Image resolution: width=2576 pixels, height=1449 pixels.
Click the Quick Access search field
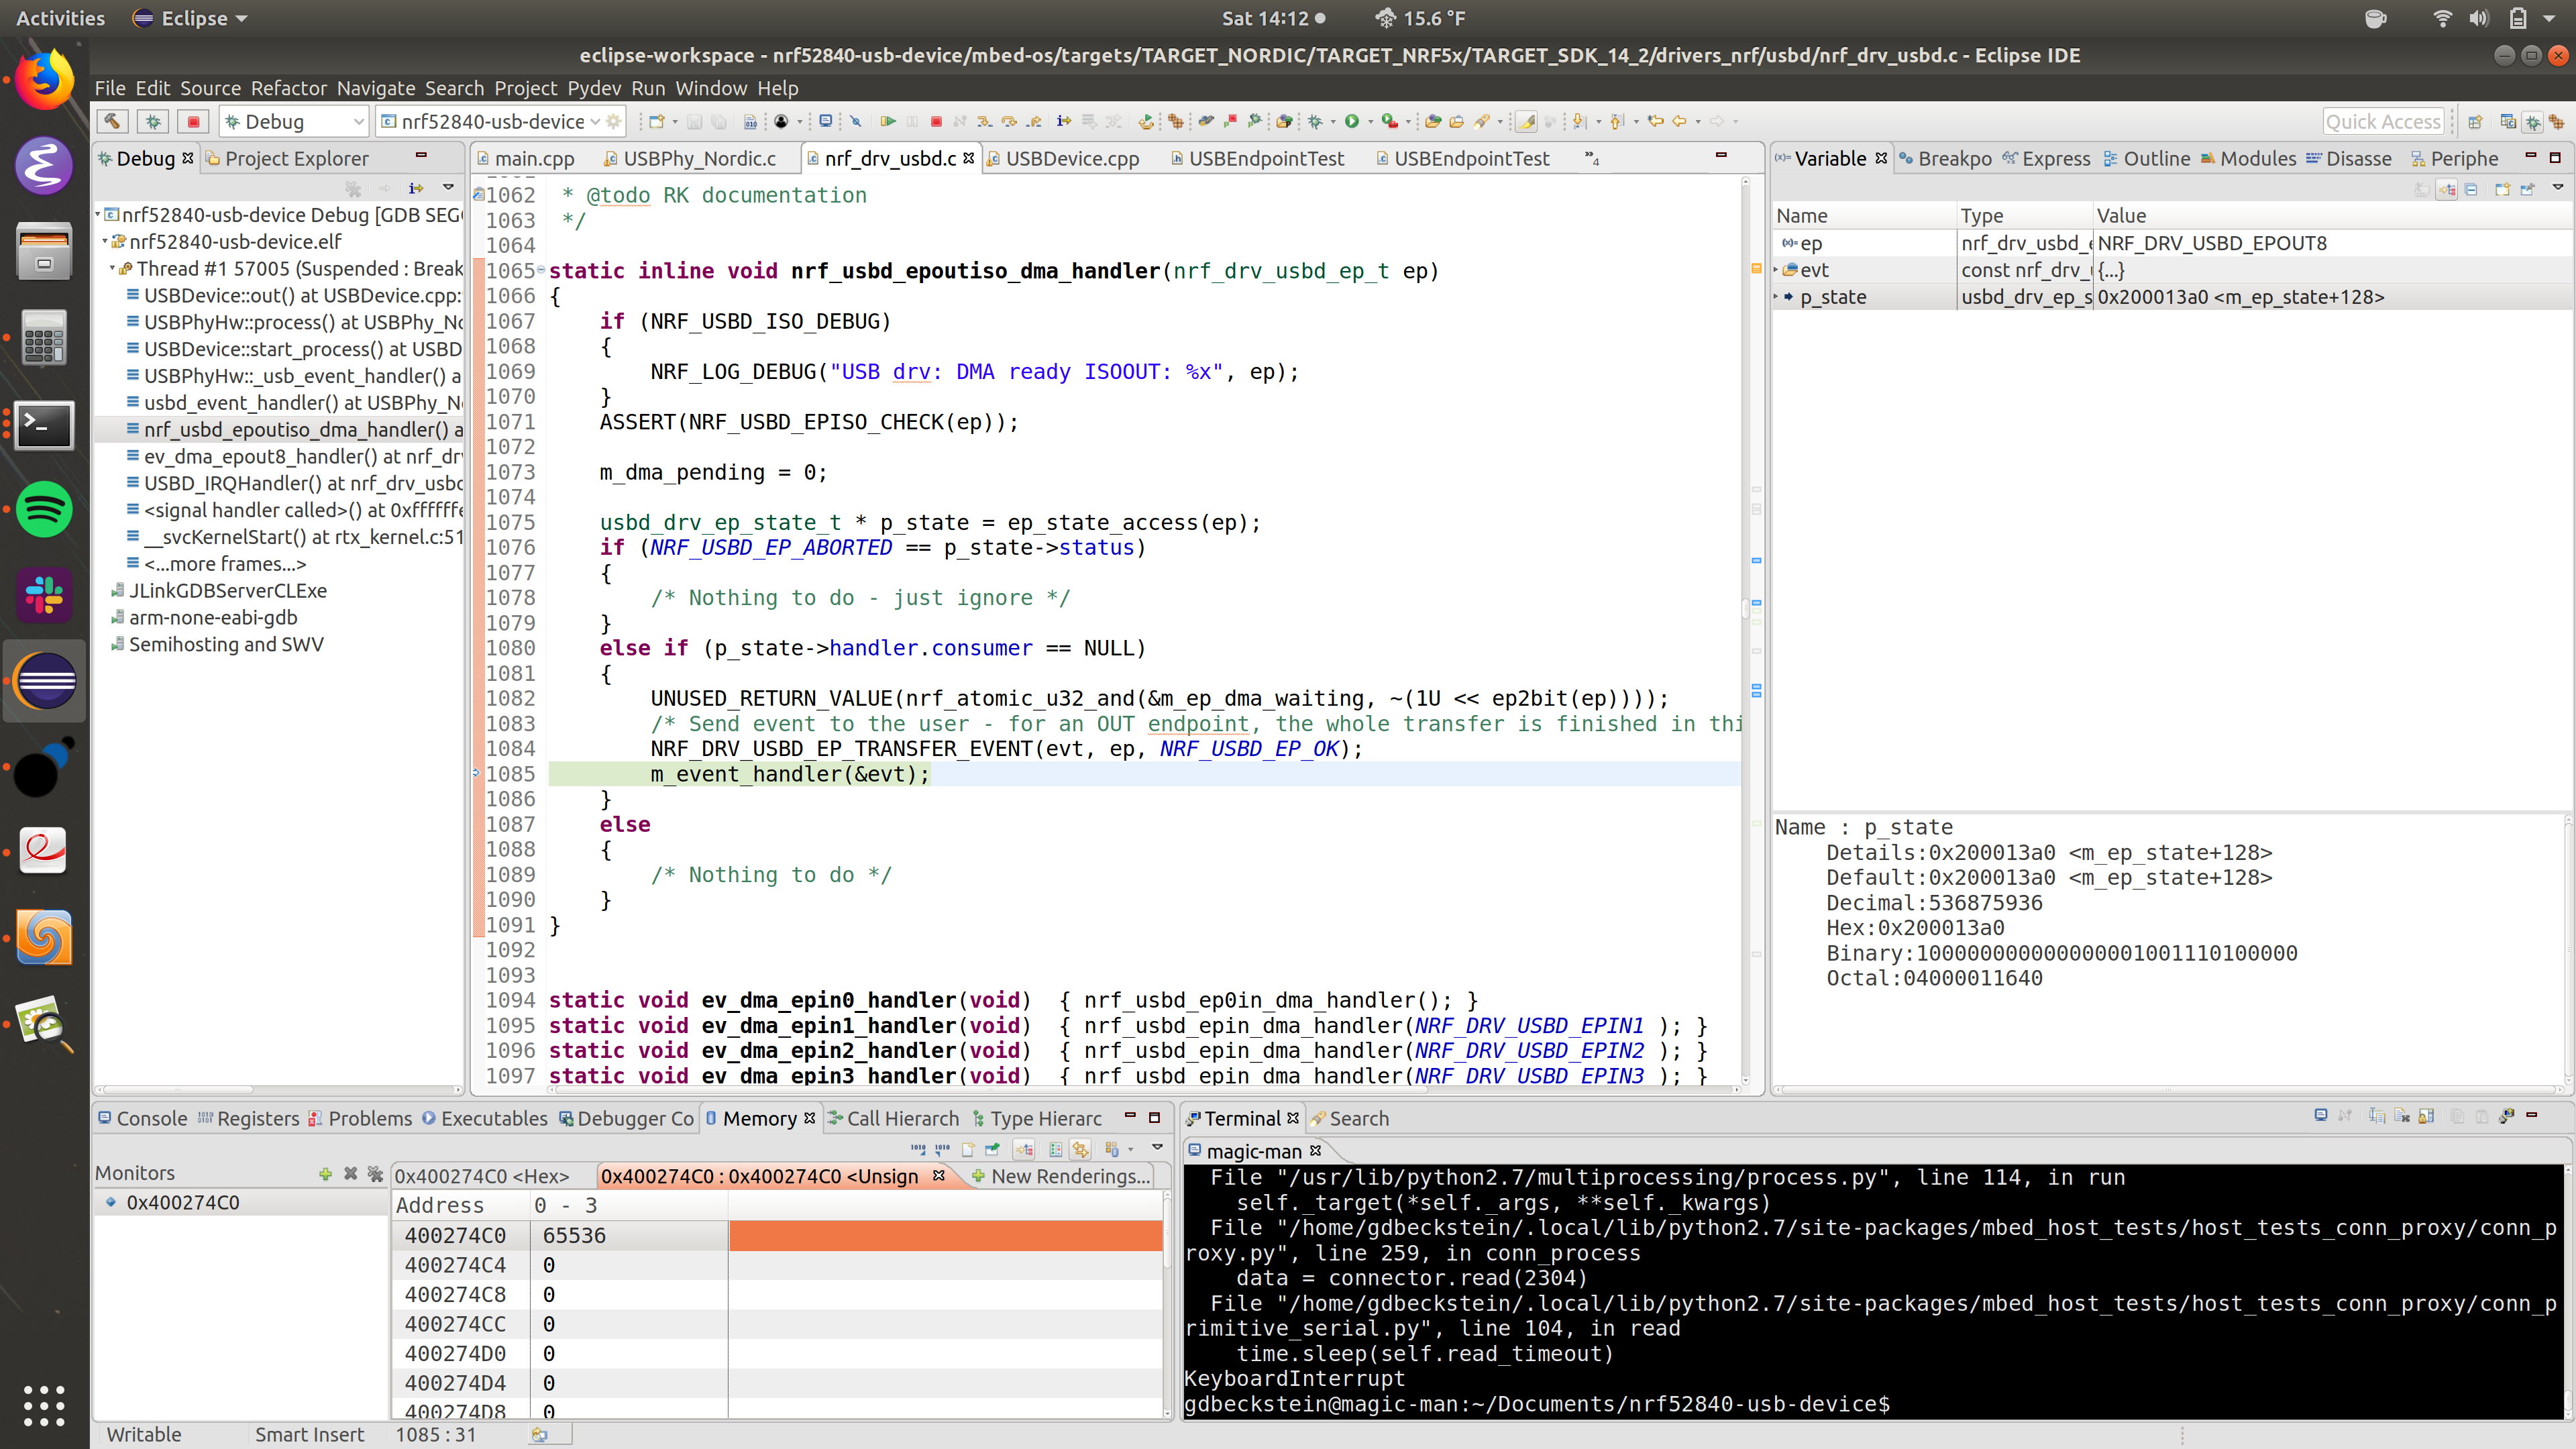click(2382, 121)
